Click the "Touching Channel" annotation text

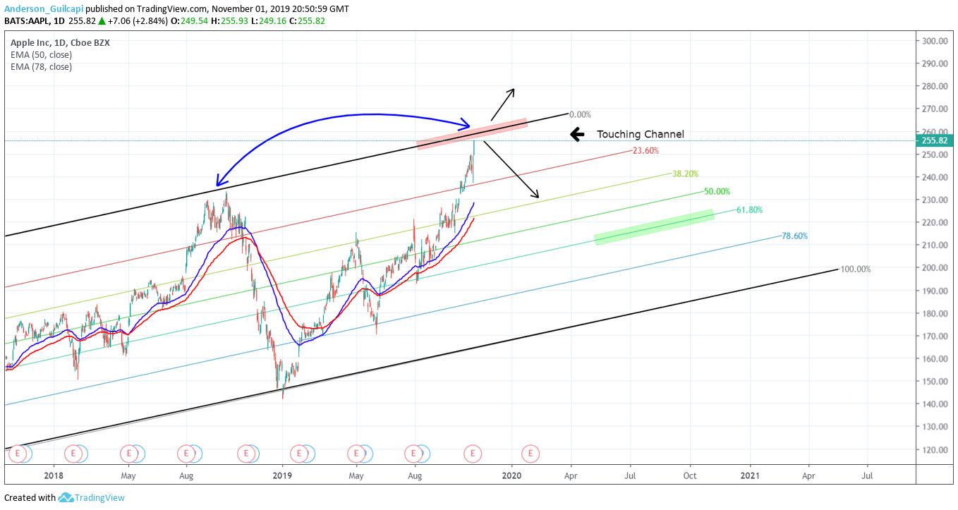[x=641, y=134]
